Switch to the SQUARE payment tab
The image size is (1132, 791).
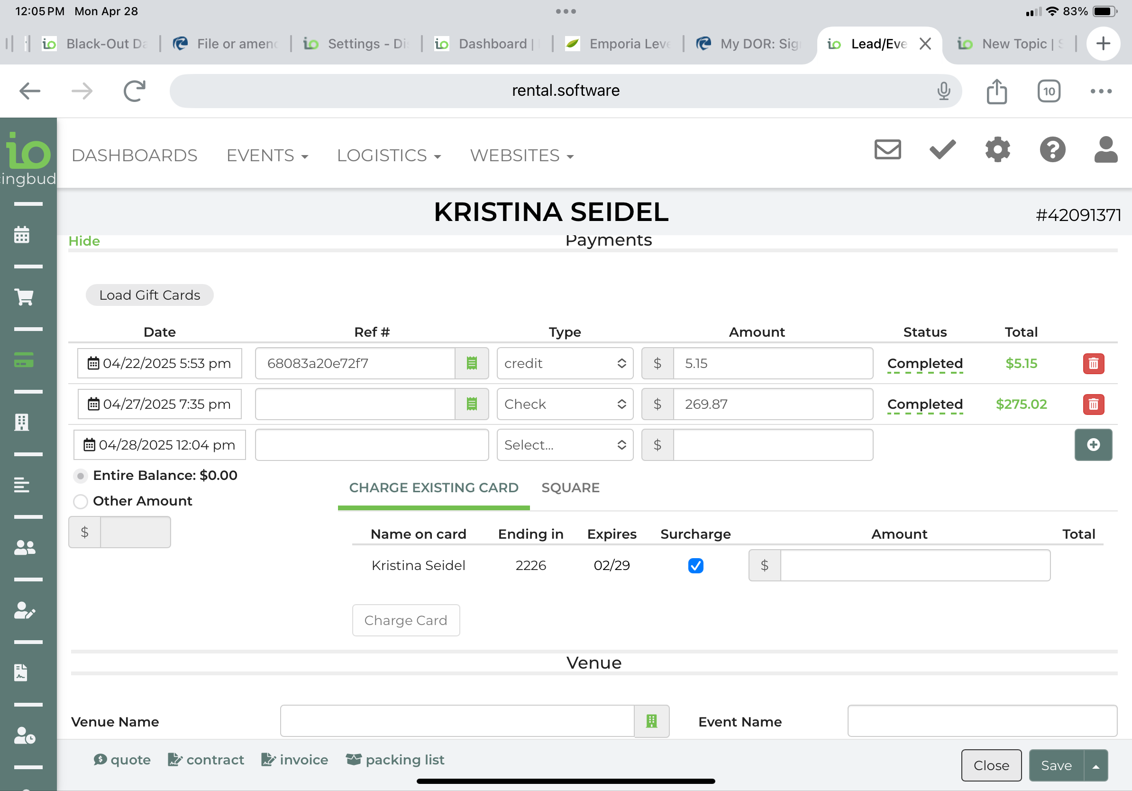click(570, 487)
